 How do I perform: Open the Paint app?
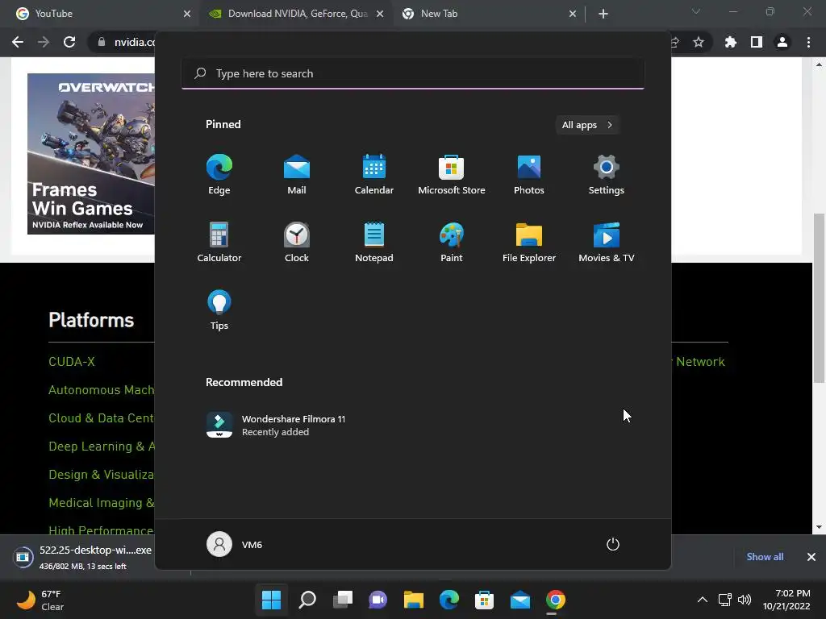pos(452,242)
